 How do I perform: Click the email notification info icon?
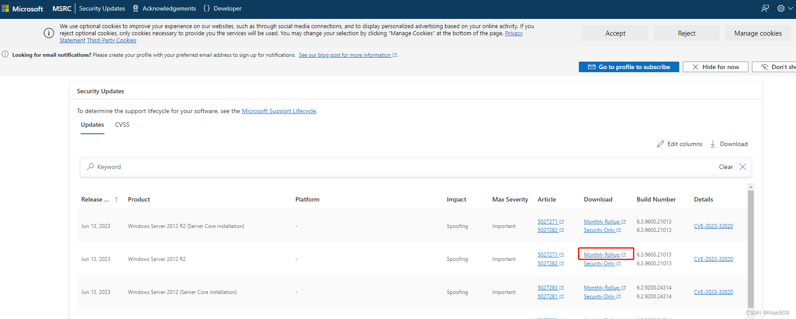[x=5, y=54]
